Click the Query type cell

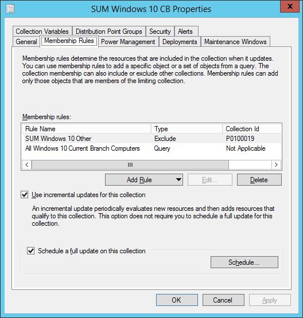point(162,148)
